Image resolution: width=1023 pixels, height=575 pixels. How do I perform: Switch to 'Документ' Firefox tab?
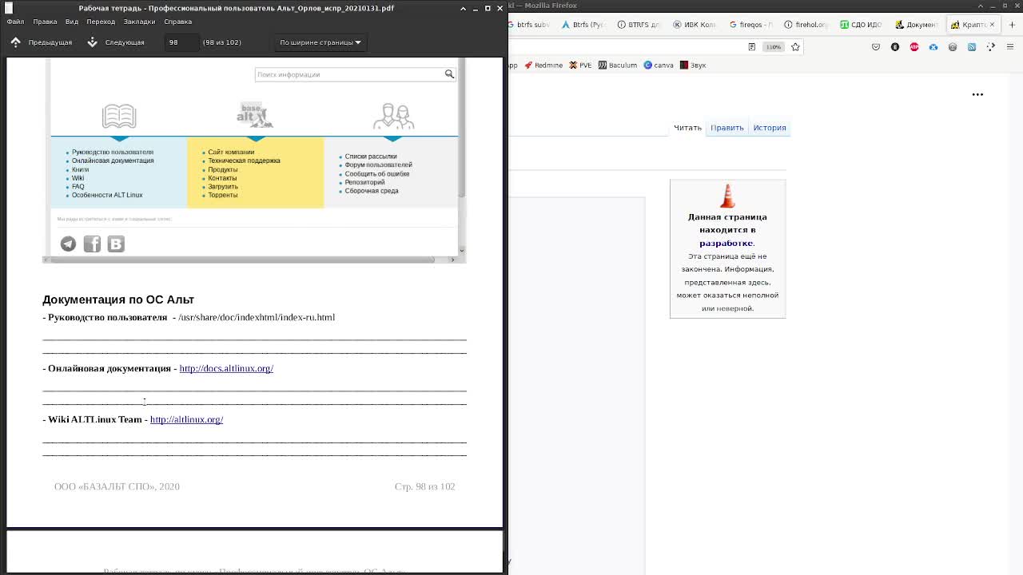pyautogui.click(x=917, y=25)
